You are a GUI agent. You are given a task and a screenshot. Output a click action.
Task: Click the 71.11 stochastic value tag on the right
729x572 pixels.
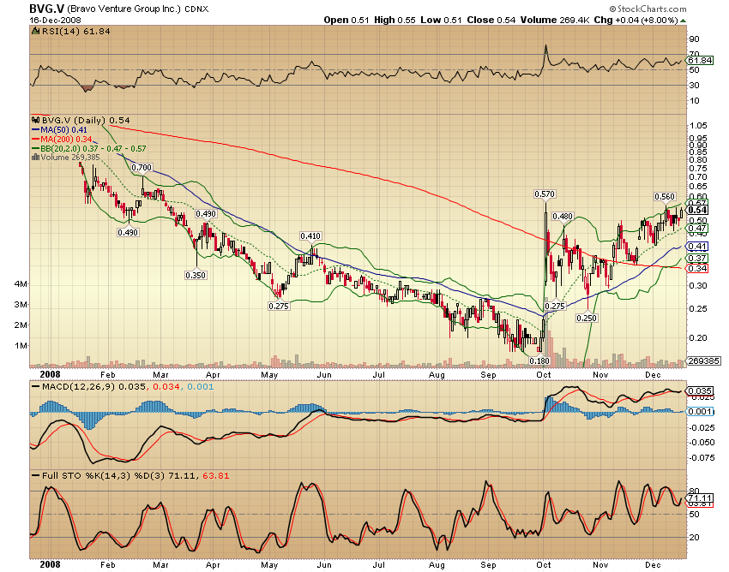[700, 498]
